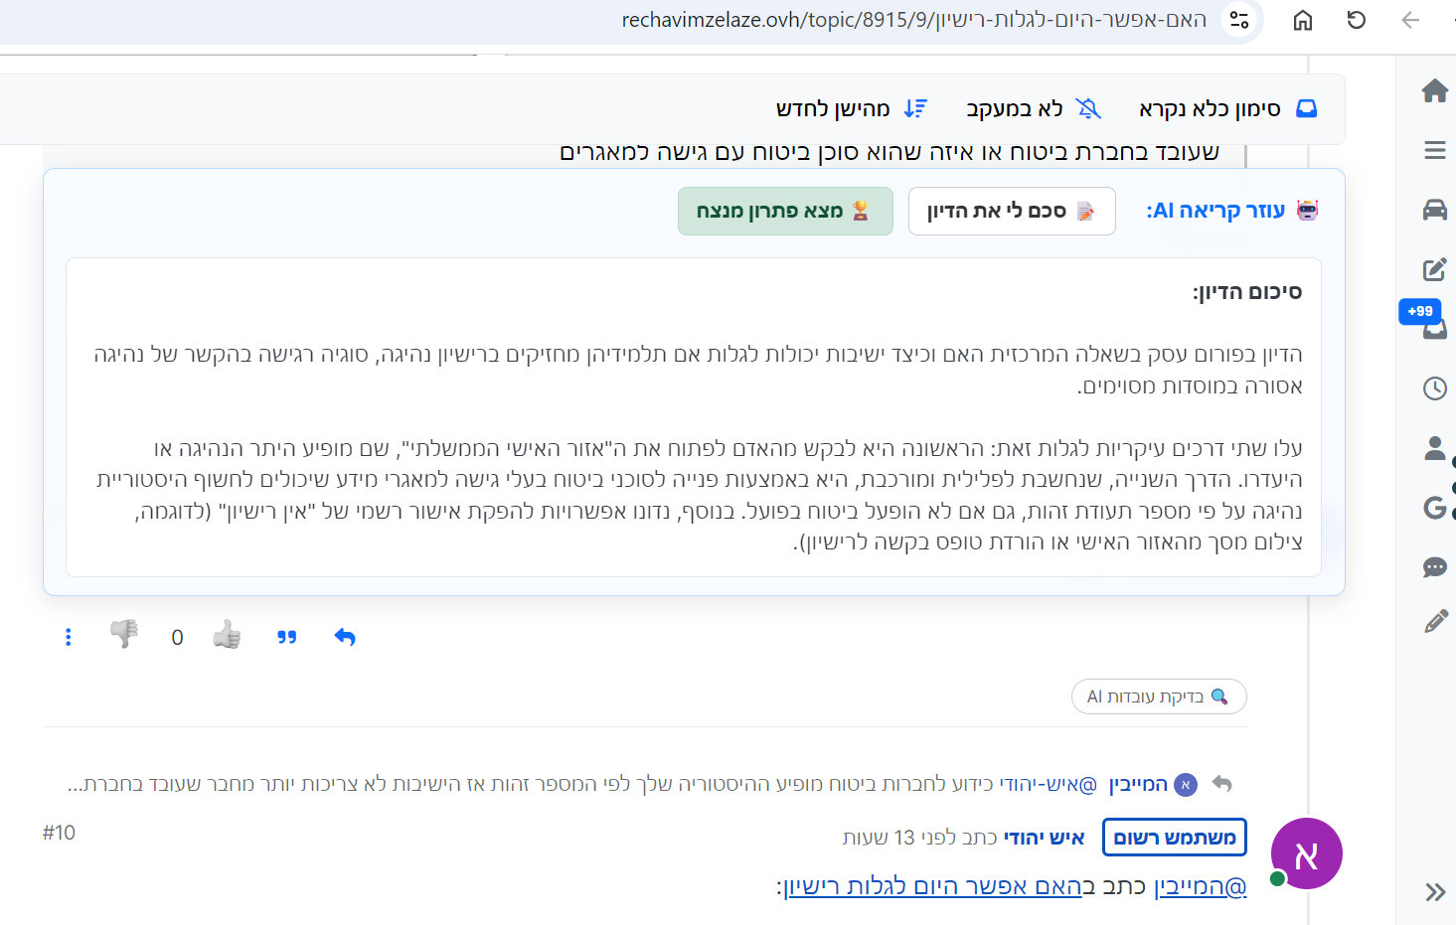Click the quote icon under the post
Screen dimensions: 1456x925
coord(287,637)
